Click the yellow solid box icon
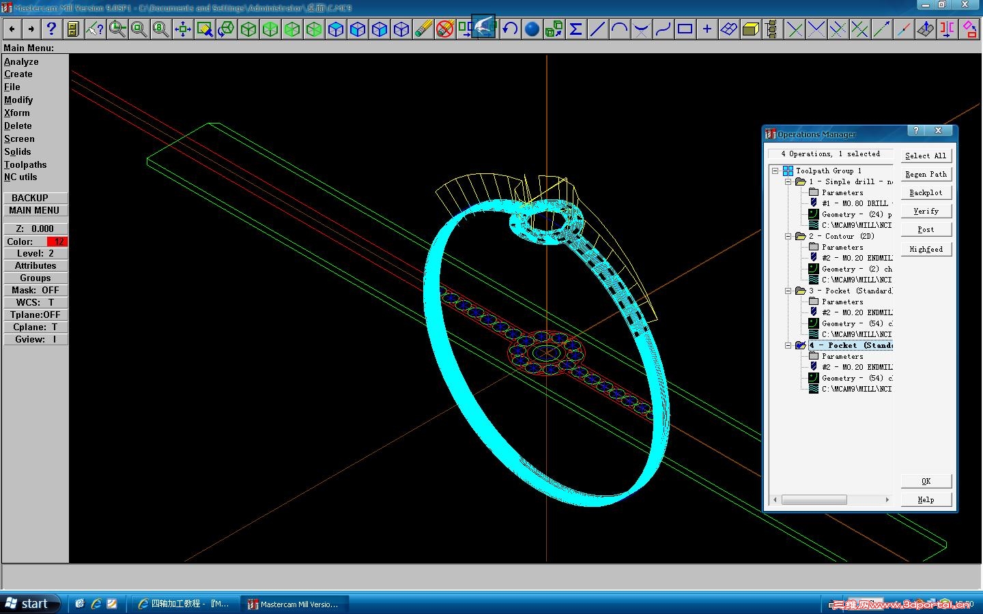 point(750,29)
